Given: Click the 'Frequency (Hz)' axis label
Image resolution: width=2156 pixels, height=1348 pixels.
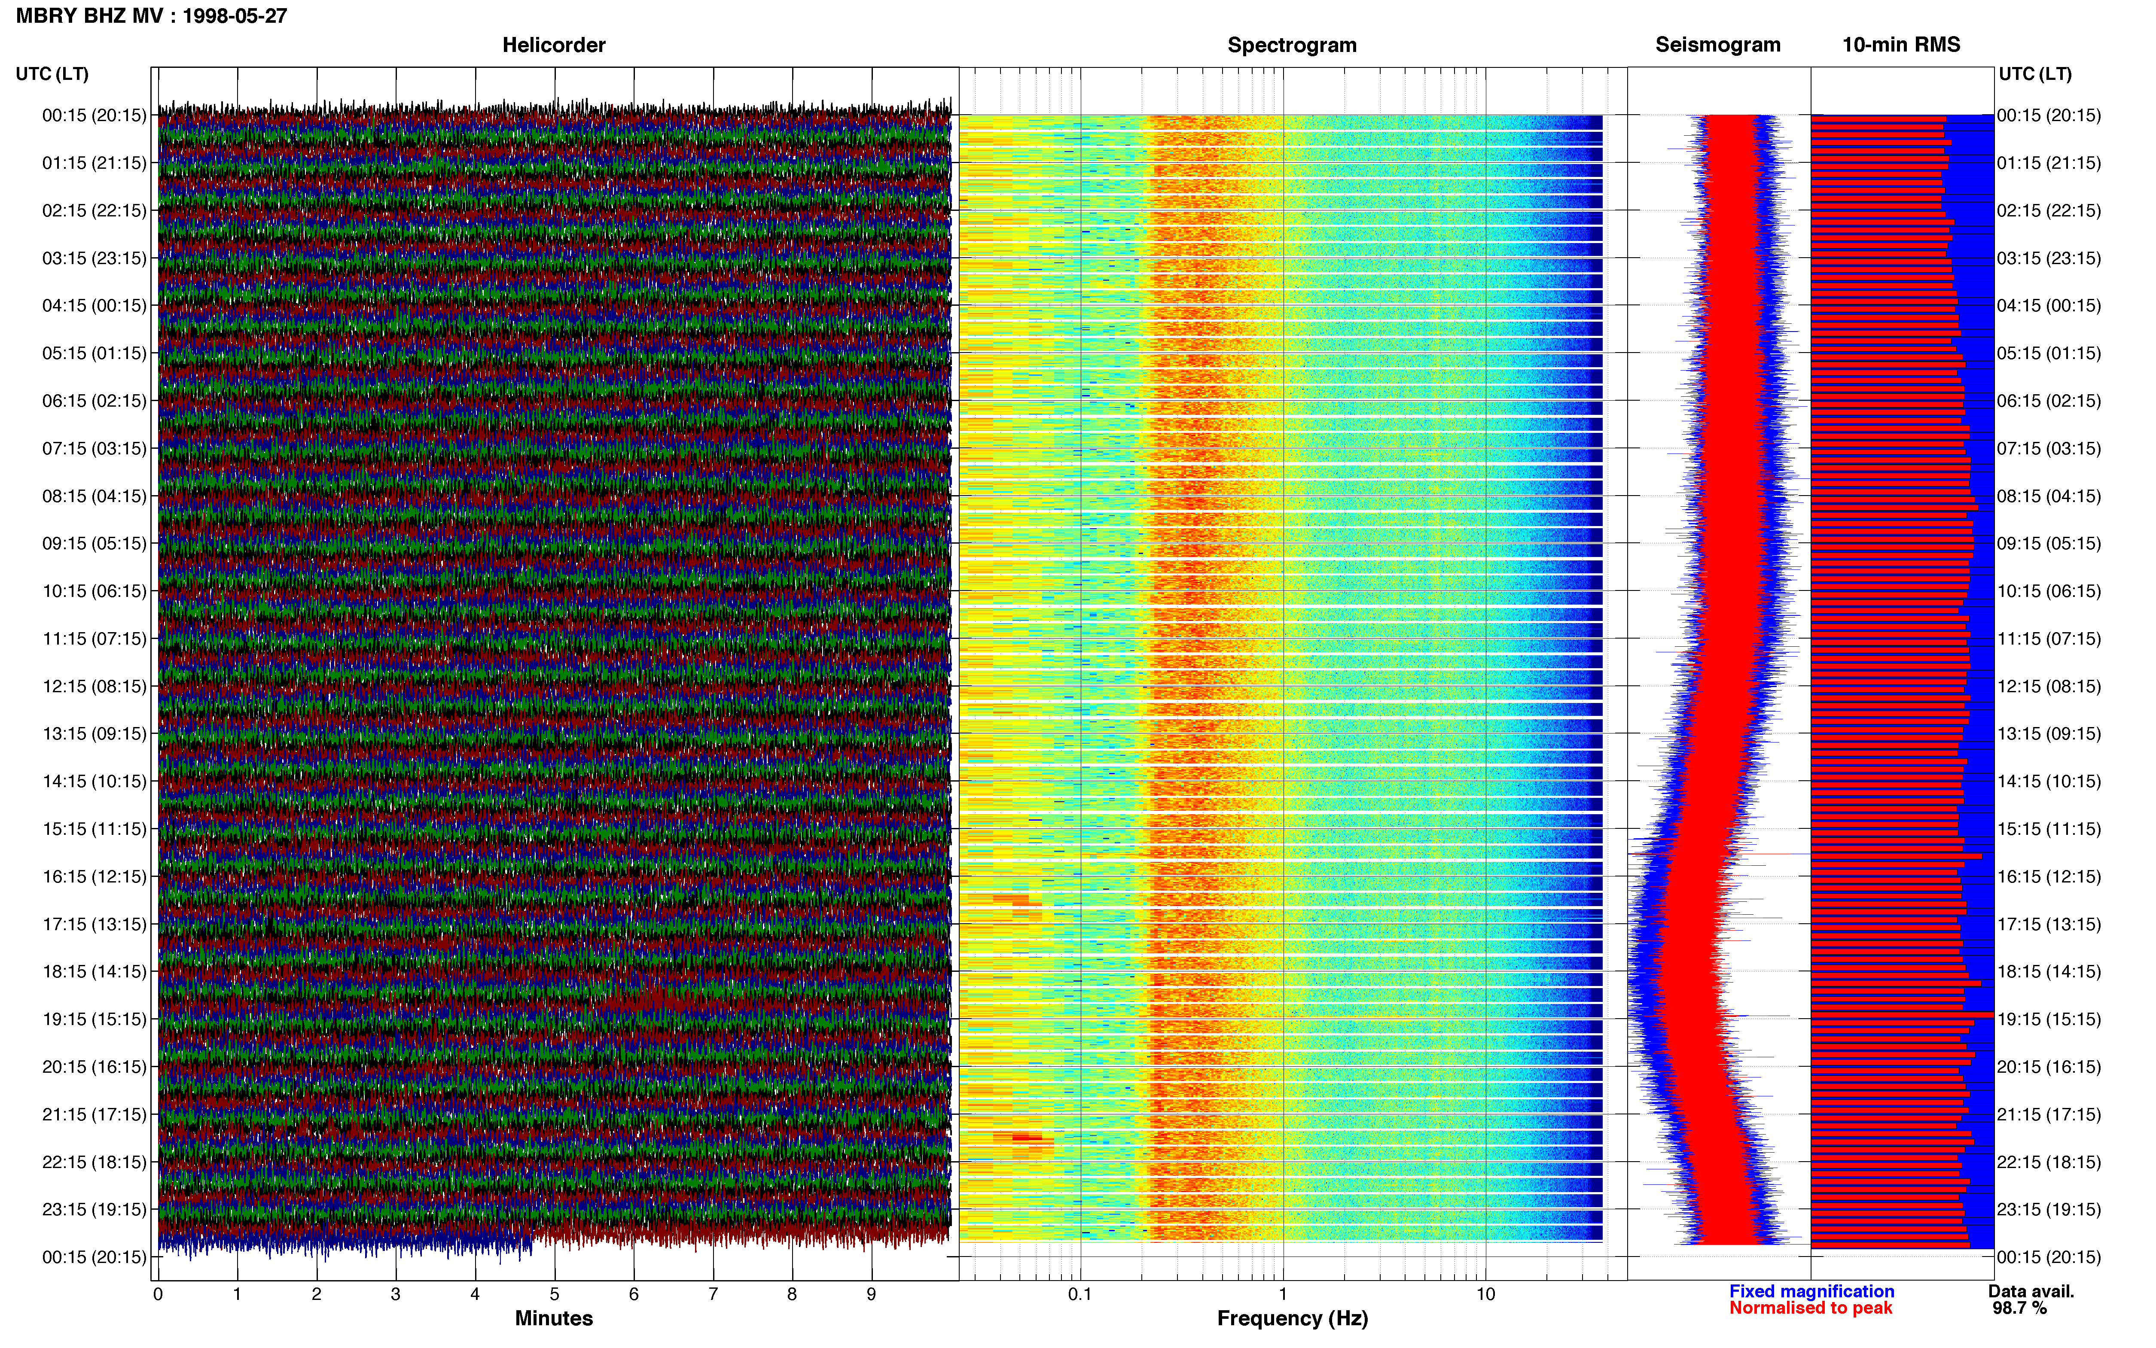Looking at the screenshot, I should (1292, 1318).
